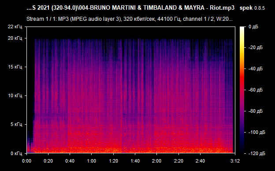
Task: Click the 15 кГц frequency axis label
Action: (x=15, y=67)
